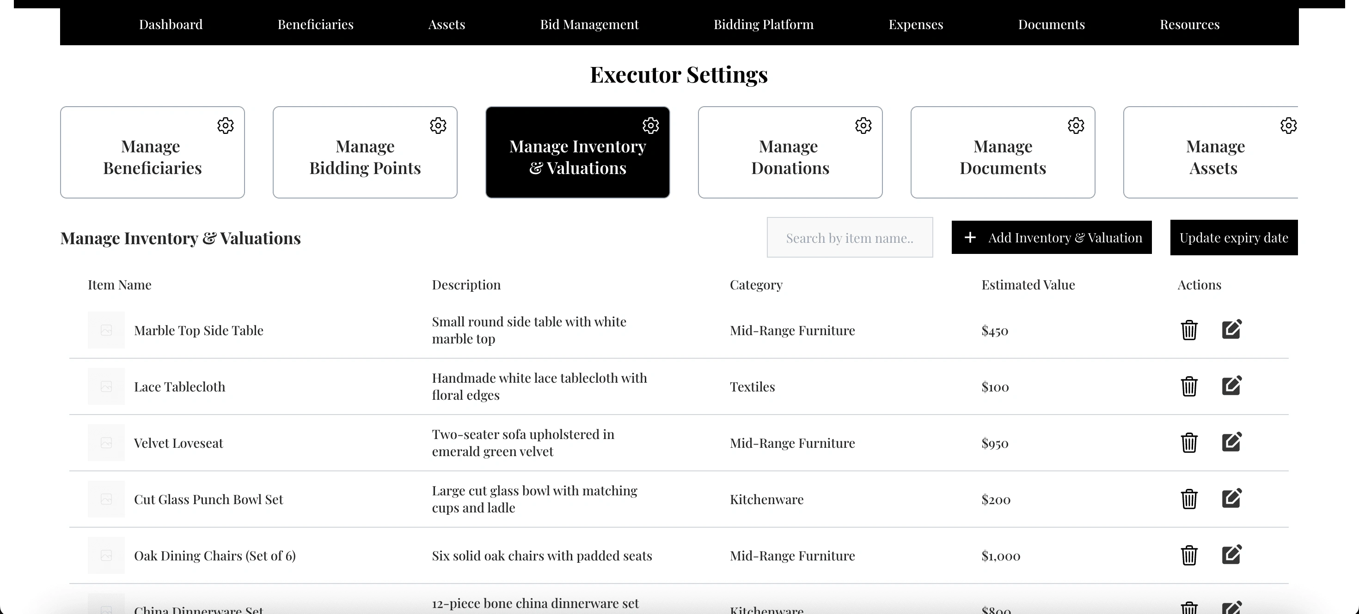Viewport: 1359px width, 614px height.
Task: Edit the Marble Top Side Table entry
Action: (1231, 330)
